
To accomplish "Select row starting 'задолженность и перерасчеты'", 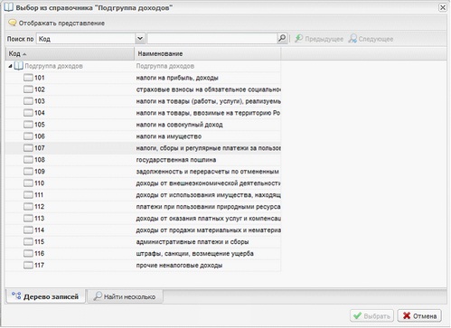I will click(143, 172).
